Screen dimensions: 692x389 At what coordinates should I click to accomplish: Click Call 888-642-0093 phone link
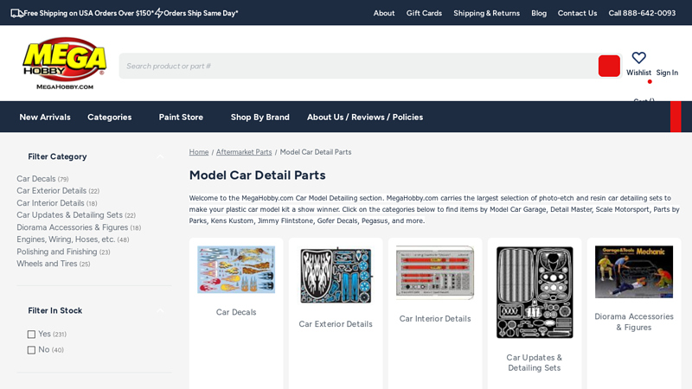[642, 13]
